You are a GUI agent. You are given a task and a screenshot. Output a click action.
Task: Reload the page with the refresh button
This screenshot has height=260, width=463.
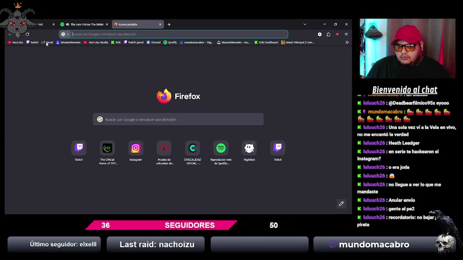pos(27,34)
